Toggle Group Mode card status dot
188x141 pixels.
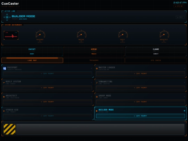(x=185, y=97)
